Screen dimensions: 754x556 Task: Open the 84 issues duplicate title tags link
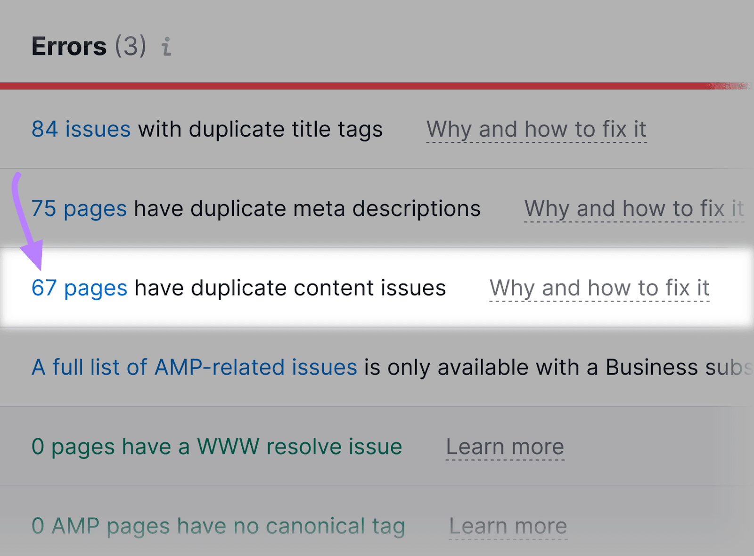(80, 129)
